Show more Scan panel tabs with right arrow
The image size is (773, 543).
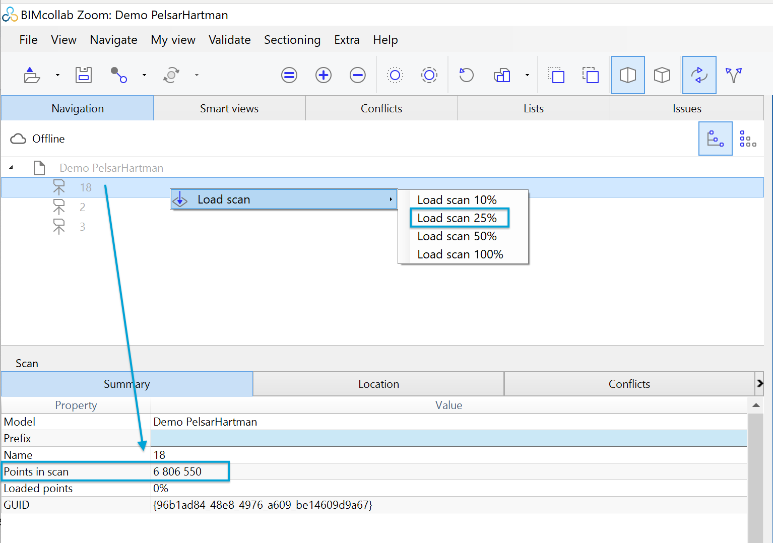pos(760,384)
